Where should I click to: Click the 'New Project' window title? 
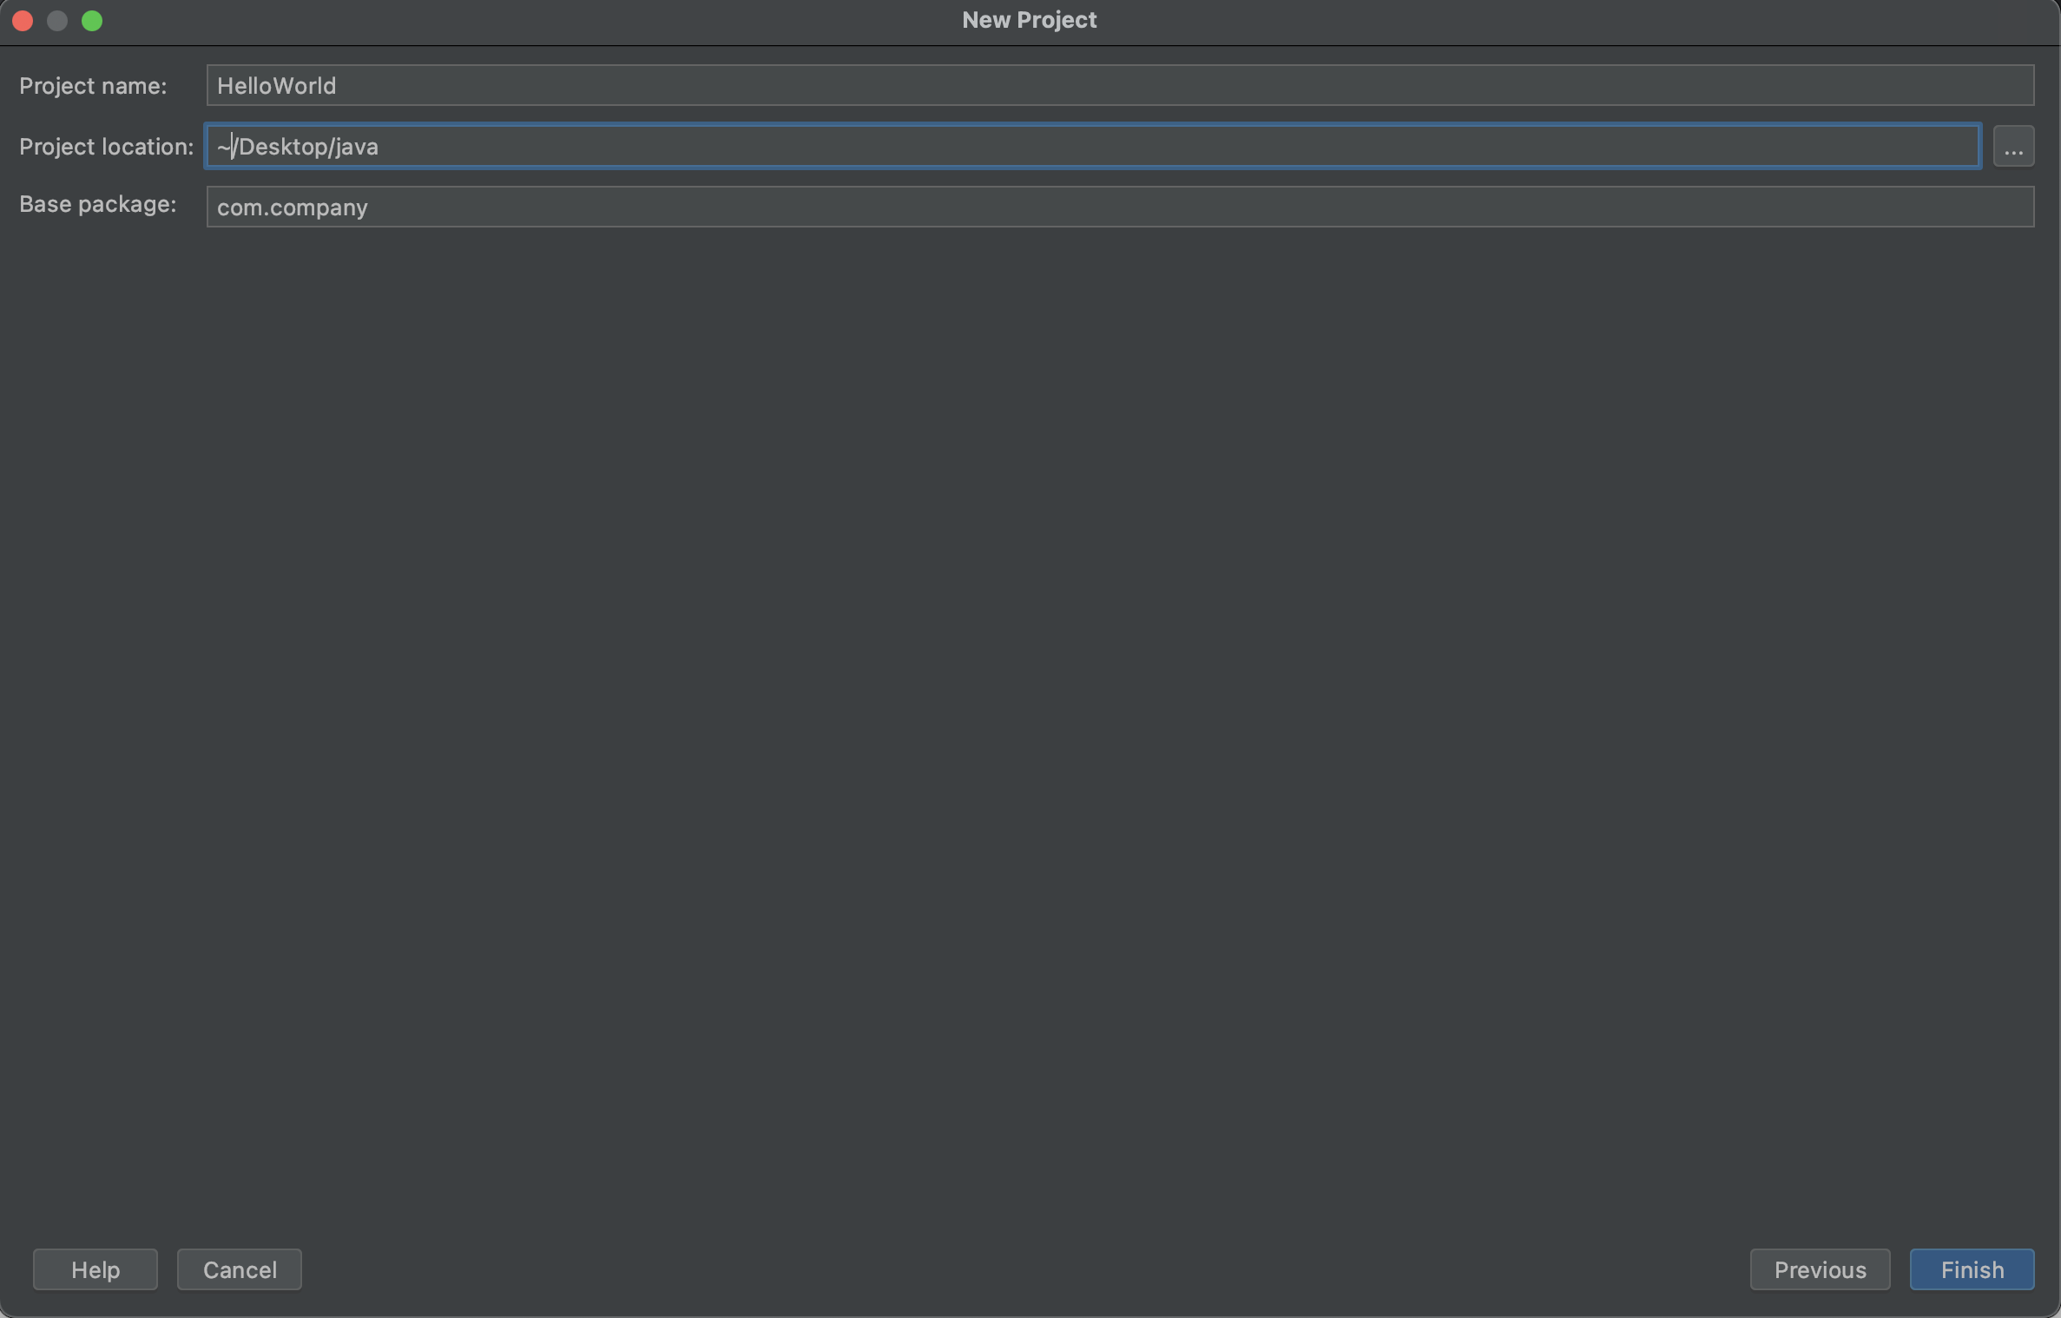tap(1029, 20)
